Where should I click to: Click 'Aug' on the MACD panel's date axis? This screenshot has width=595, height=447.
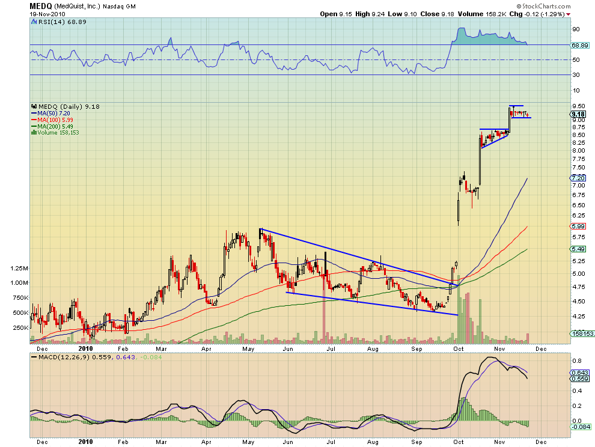coord(373,442)
